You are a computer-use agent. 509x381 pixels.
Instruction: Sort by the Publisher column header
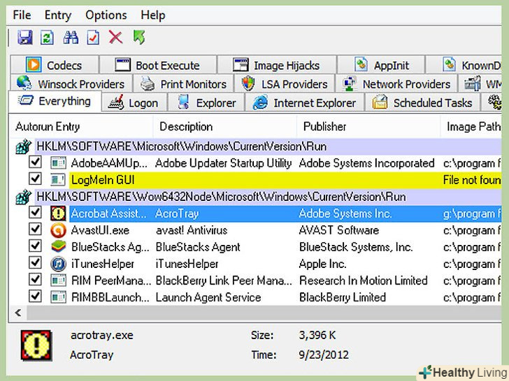point(368,126)
